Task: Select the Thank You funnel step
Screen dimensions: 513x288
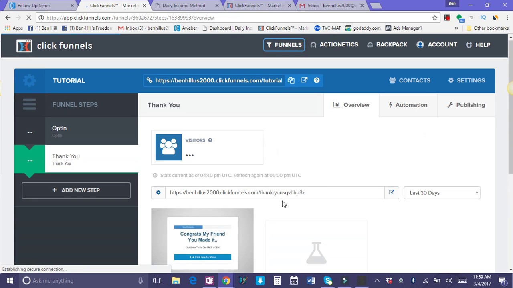Action: coord(91,159)
